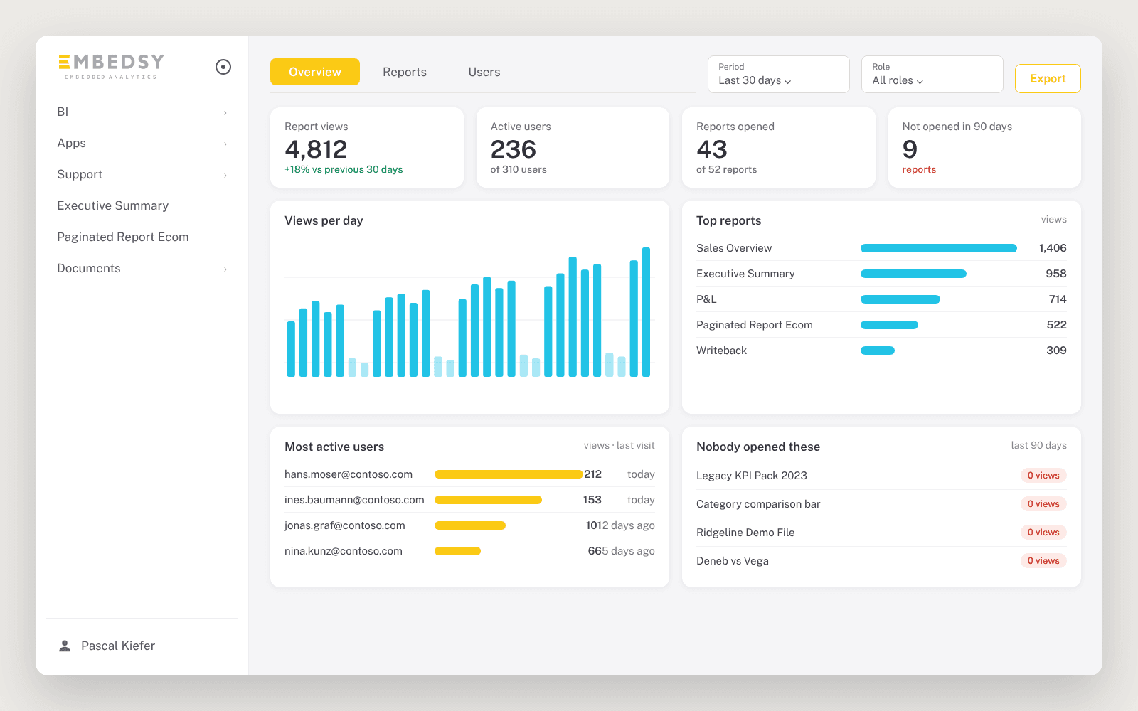The image size is (1138, 711).
Task: Open the Period dropdown
Action: [x=779, y=74]
